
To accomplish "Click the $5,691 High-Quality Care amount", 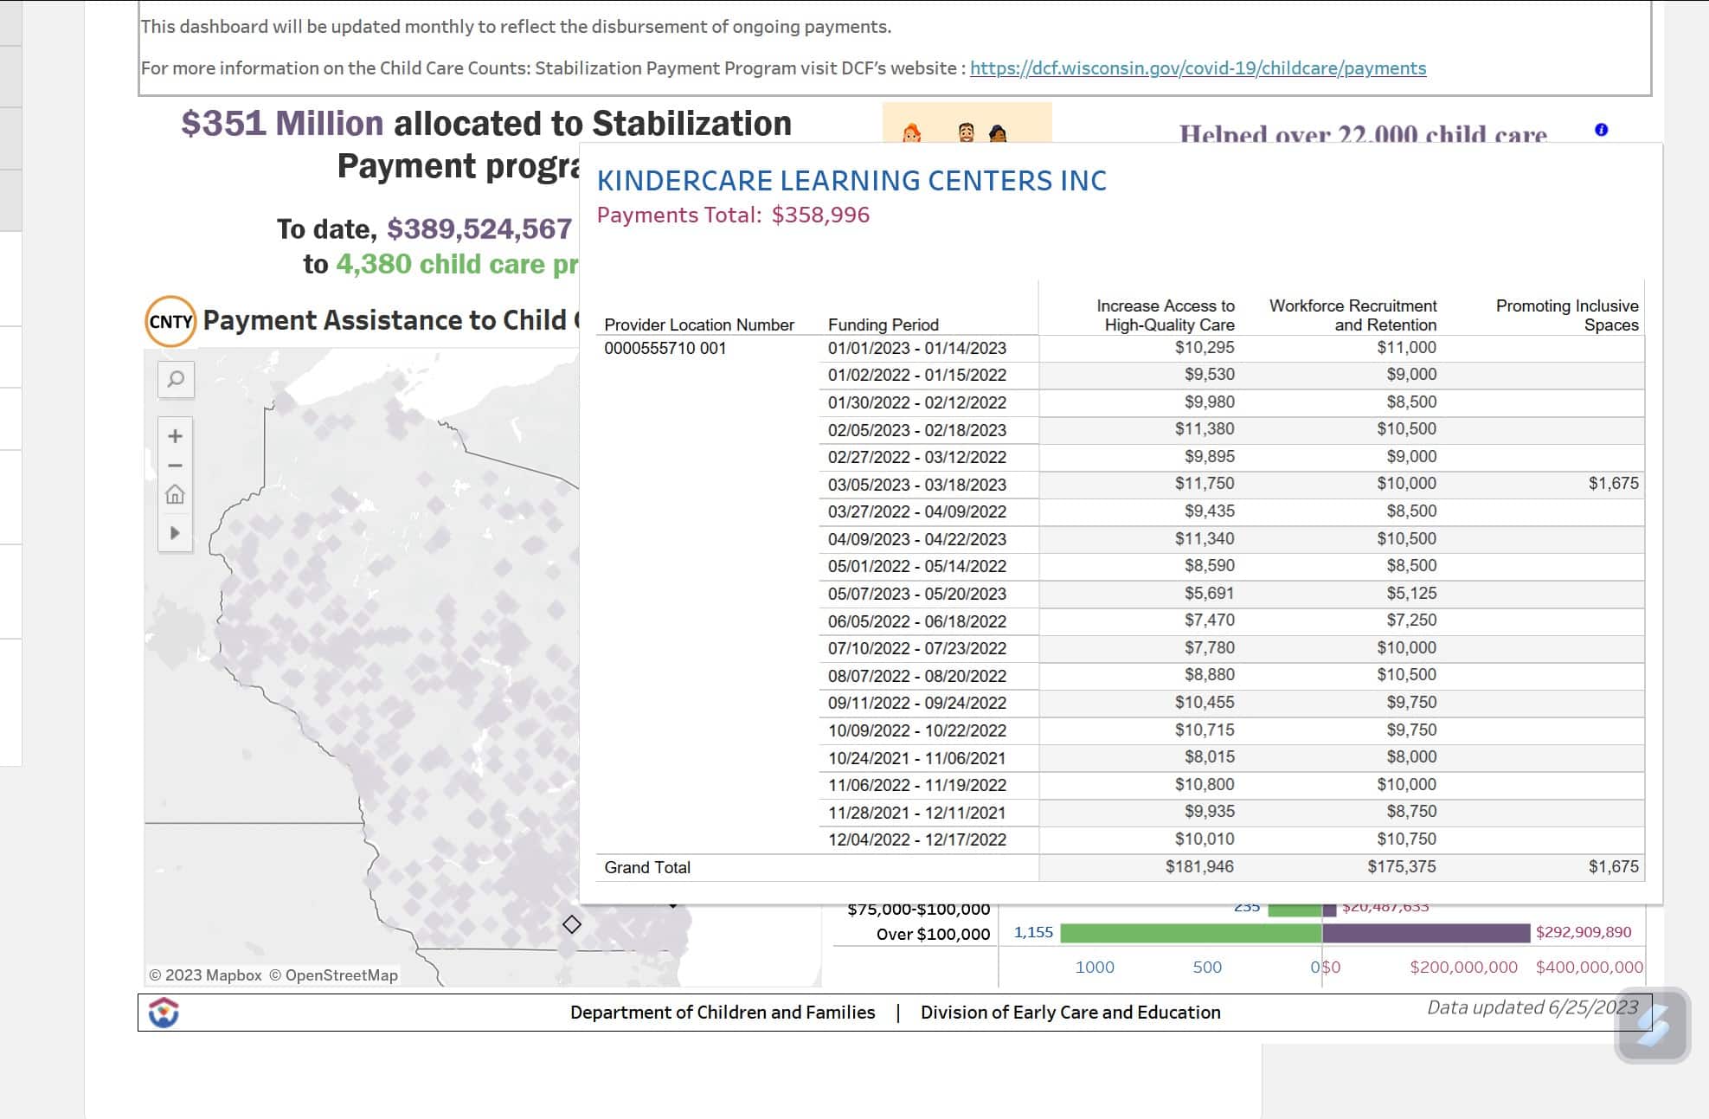I will pos(1210,593).
